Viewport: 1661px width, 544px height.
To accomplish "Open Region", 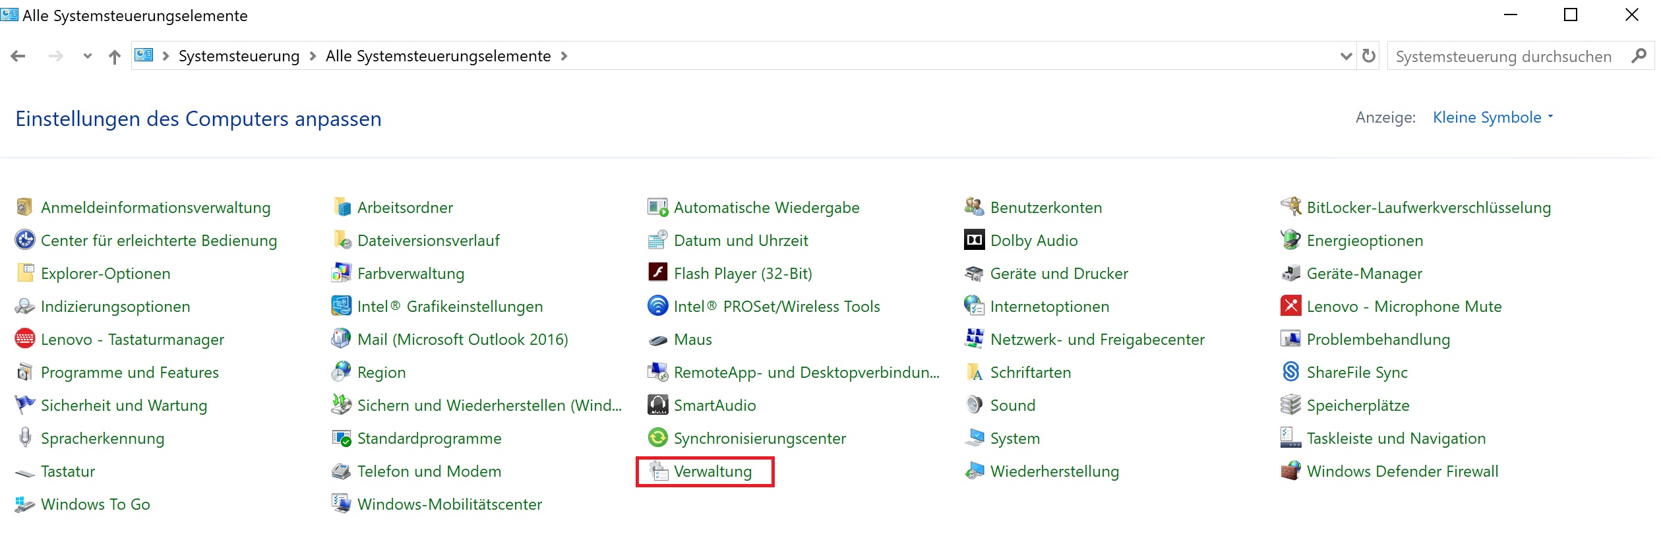I will click(x=381, y=373).
